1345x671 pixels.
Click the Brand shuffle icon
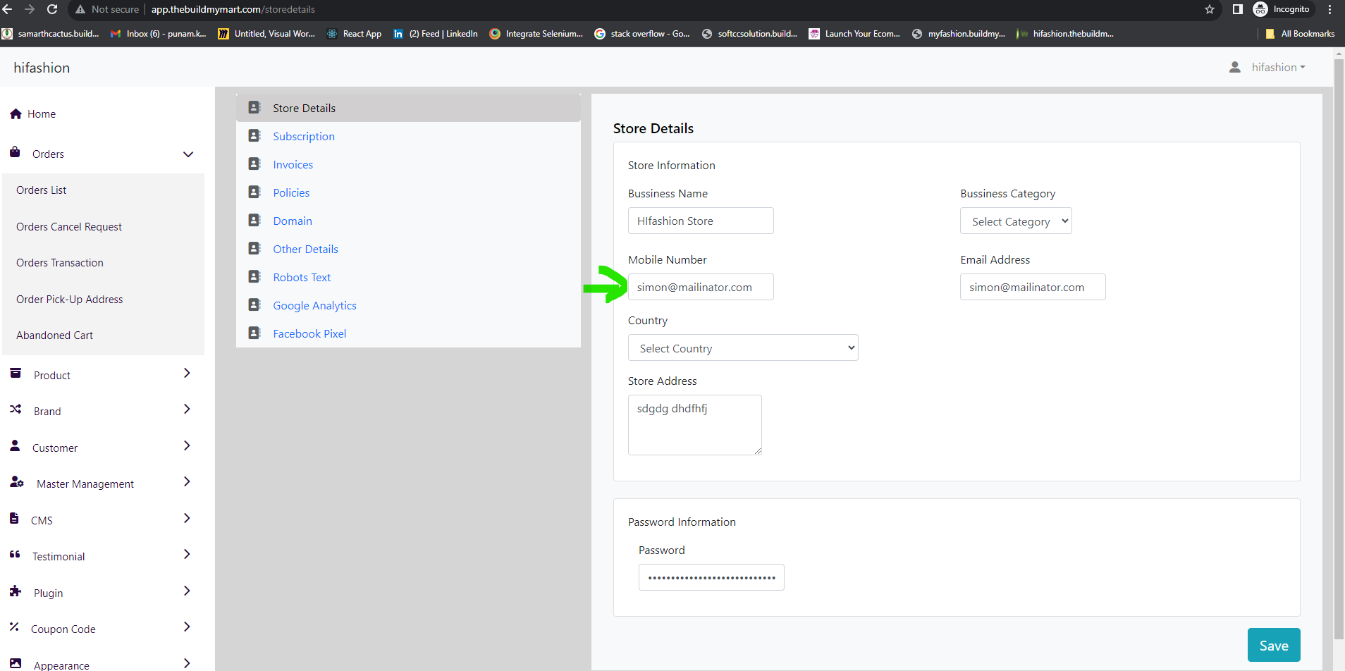click(16, 409)
